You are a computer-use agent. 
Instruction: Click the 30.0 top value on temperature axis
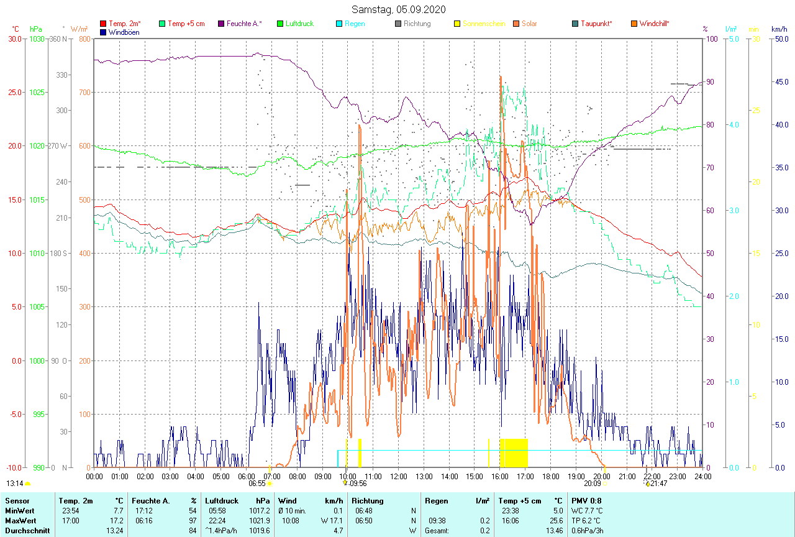point(16,39)
